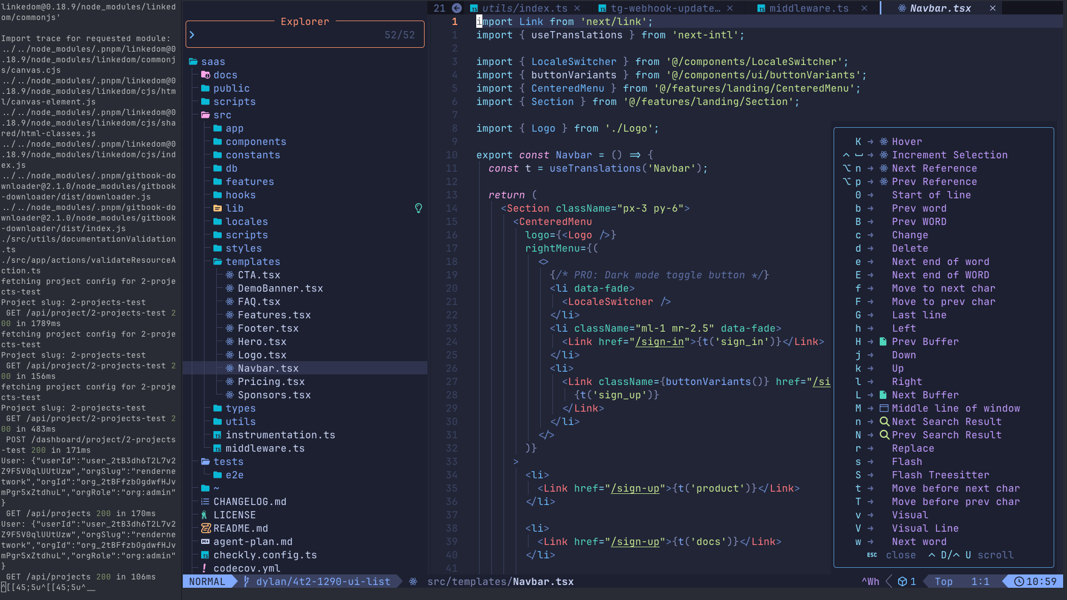The image size is (1067, 600).
Task: Open Sponsors.tsx in file tree
Action: point(274,395)
